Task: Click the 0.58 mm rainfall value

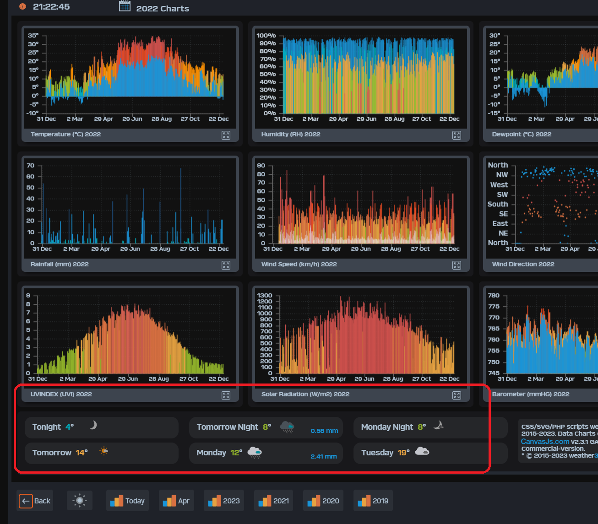Action: coord(324,431)
